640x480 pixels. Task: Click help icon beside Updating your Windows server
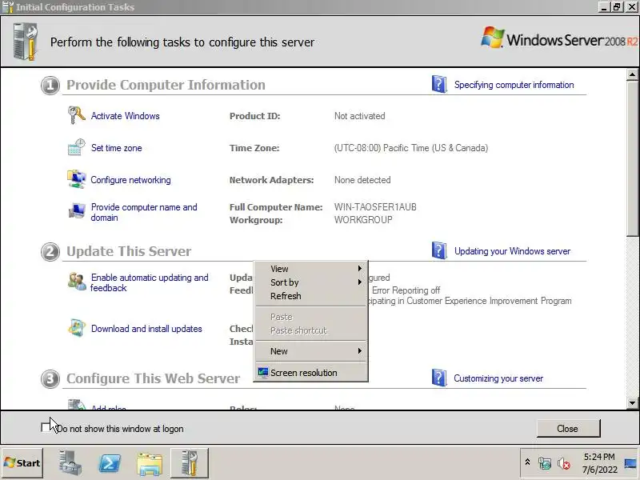point(439,250)
